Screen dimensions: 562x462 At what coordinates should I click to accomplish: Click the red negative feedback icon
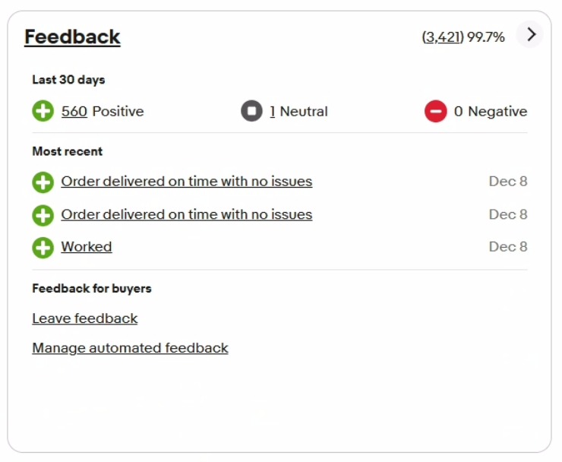click(435, 112)
